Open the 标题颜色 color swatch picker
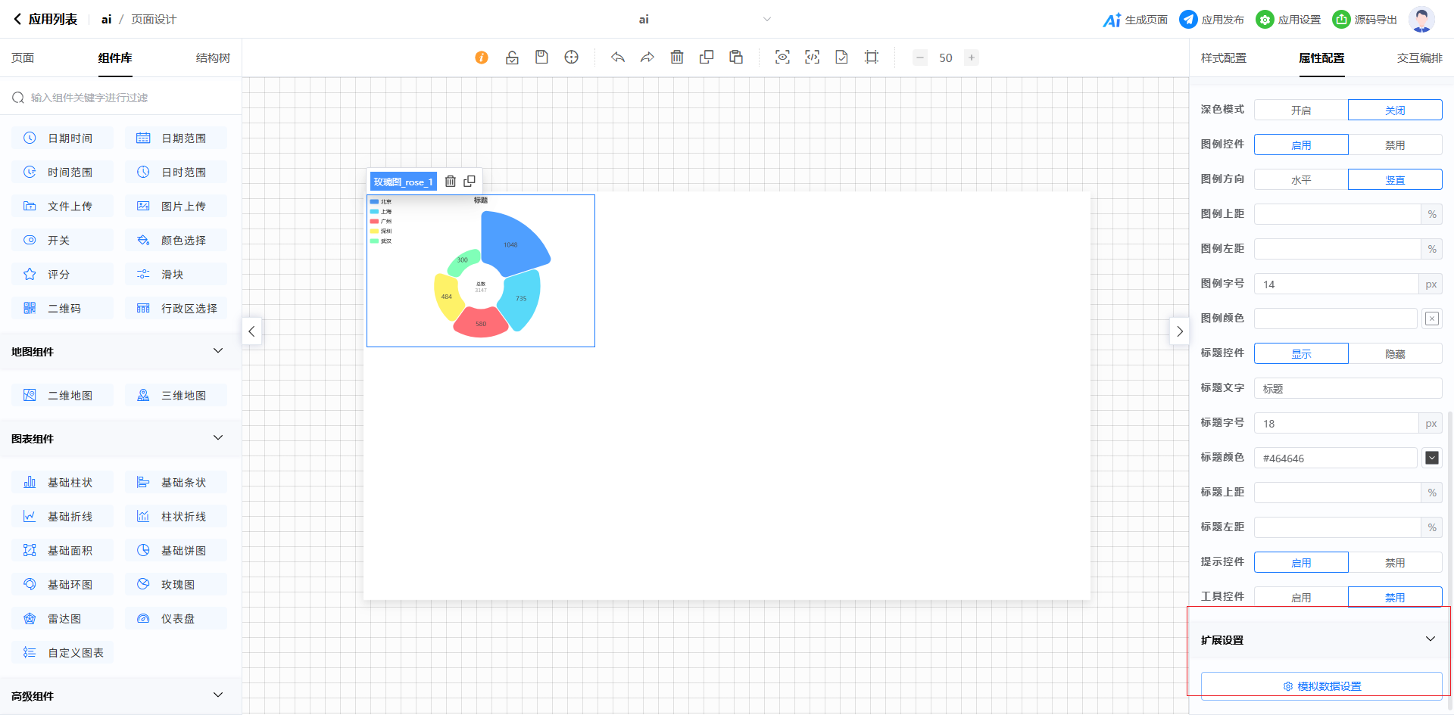 (x=1431, y=458)
